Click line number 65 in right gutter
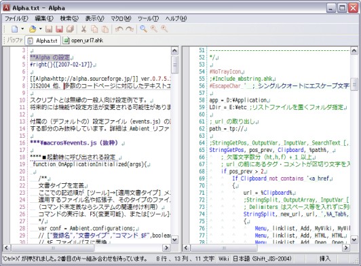Screen dimensions: 361x266 click(202, 150)
